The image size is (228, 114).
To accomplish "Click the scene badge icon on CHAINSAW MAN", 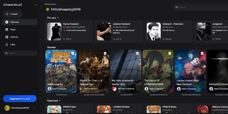I will coord(170,54).
